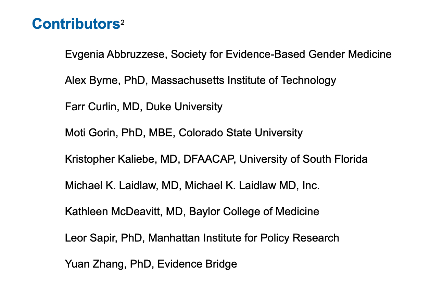Click the Colorado State University text
The height and width of the screenshot is (283, 443).
(241, 133)
